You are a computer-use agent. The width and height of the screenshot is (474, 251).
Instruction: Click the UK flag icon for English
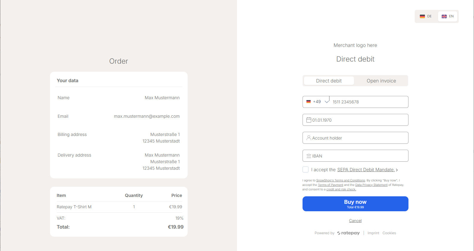(444, 16)
